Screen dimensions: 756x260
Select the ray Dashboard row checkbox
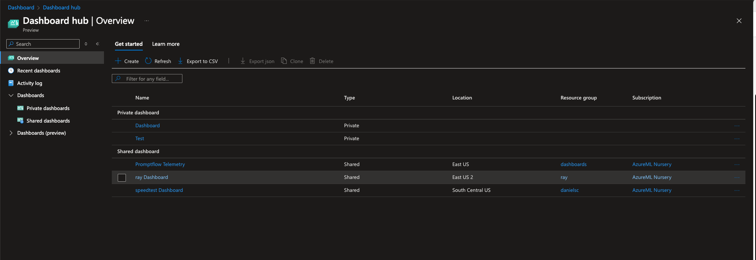pos(122,177)
